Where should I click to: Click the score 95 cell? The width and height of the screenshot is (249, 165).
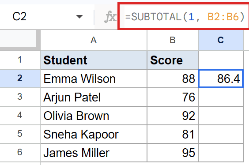[x=173, y=153]
